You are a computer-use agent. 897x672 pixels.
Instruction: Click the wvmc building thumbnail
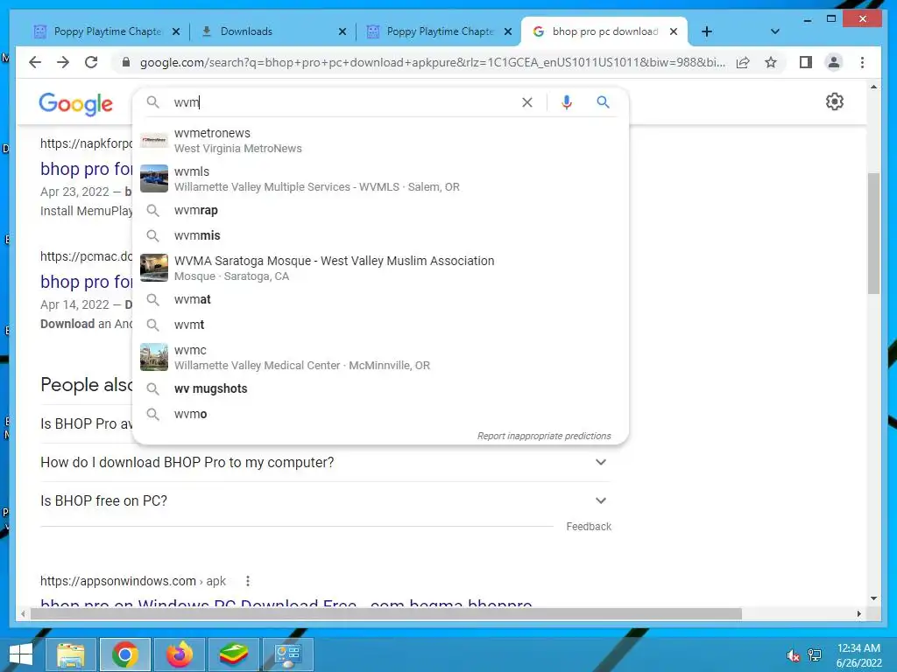154,357
